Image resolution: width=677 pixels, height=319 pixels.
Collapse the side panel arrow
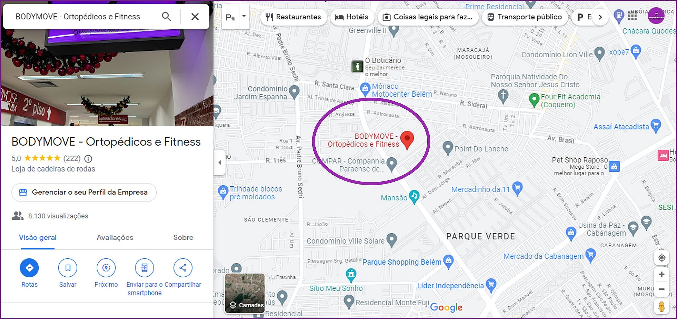point(220,163)
